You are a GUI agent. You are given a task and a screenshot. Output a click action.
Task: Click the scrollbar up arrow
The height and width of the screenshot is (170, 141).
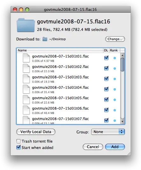point(122,55)
